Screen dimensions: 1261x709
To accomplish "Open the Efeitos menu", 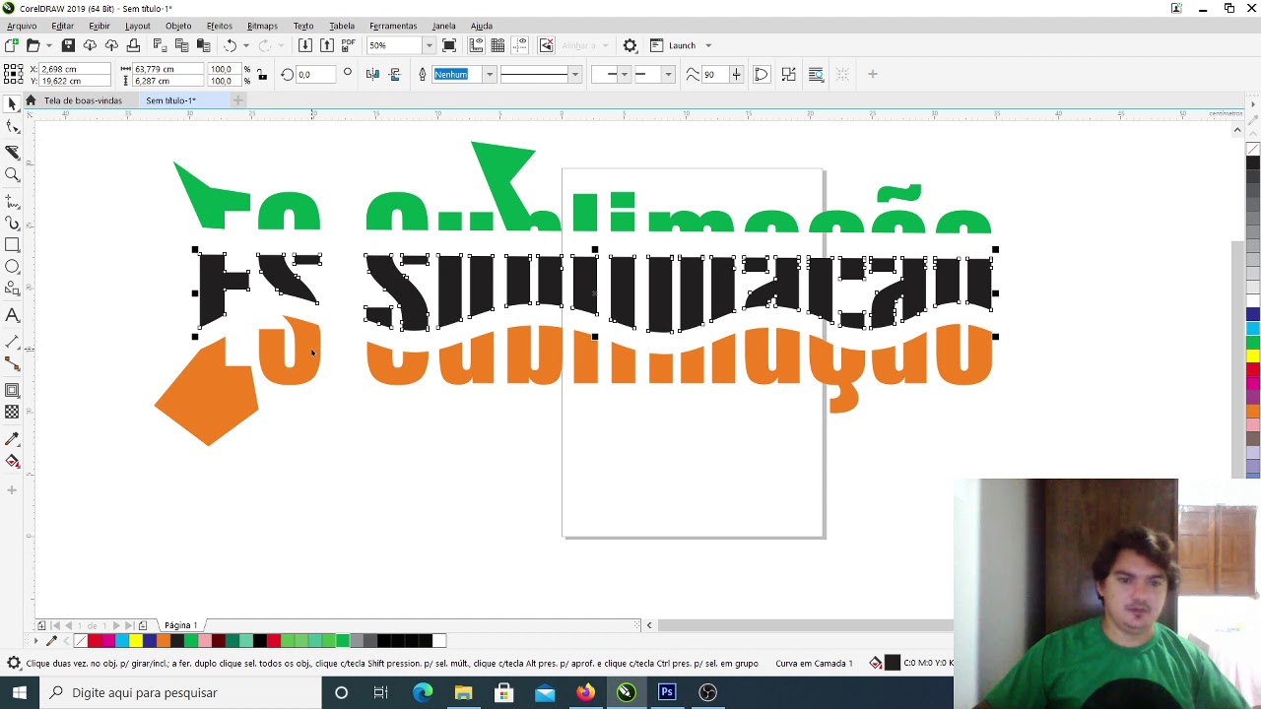I will click(220, 26).
